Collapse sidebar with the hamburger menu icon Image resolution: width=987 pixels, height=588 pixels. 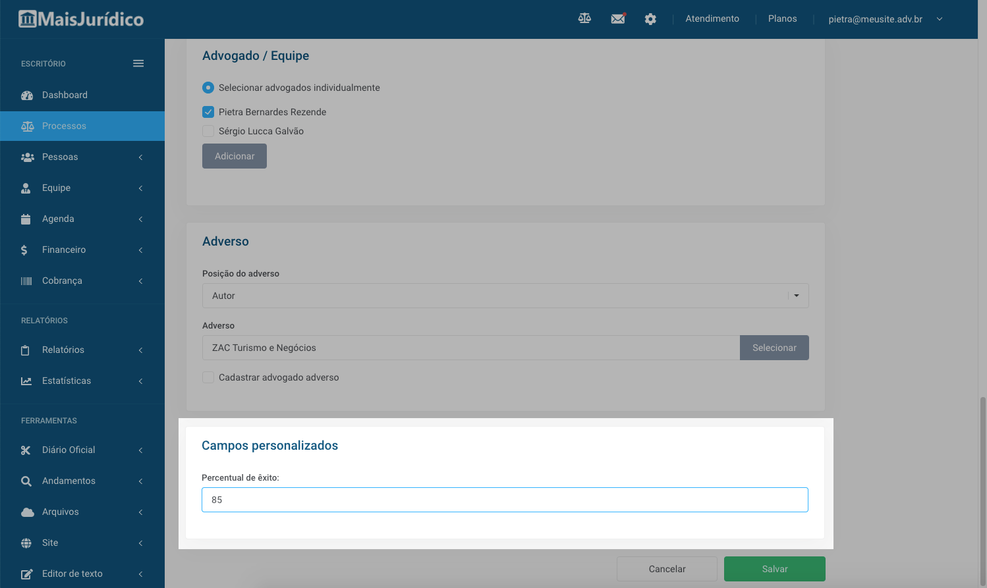click(x=138, y=63)
